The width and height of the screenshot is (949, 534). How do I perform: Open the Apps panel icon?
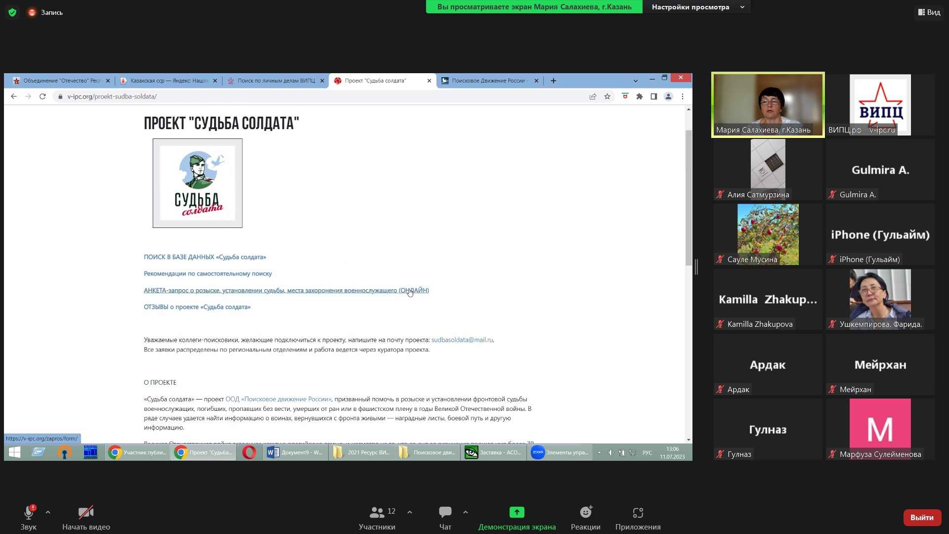[x=638, y=512]
